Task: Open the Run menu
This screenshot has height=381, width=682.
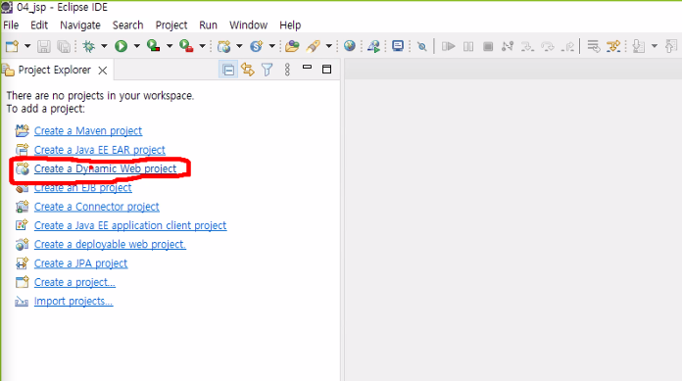Action: click(x=208, y=25)
